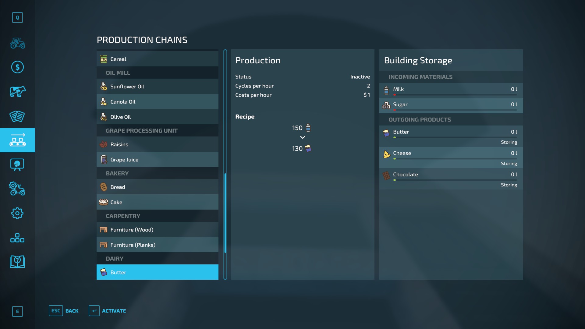
Task: Select the Sunflower Oil production
Action: (x=157, y=87)
